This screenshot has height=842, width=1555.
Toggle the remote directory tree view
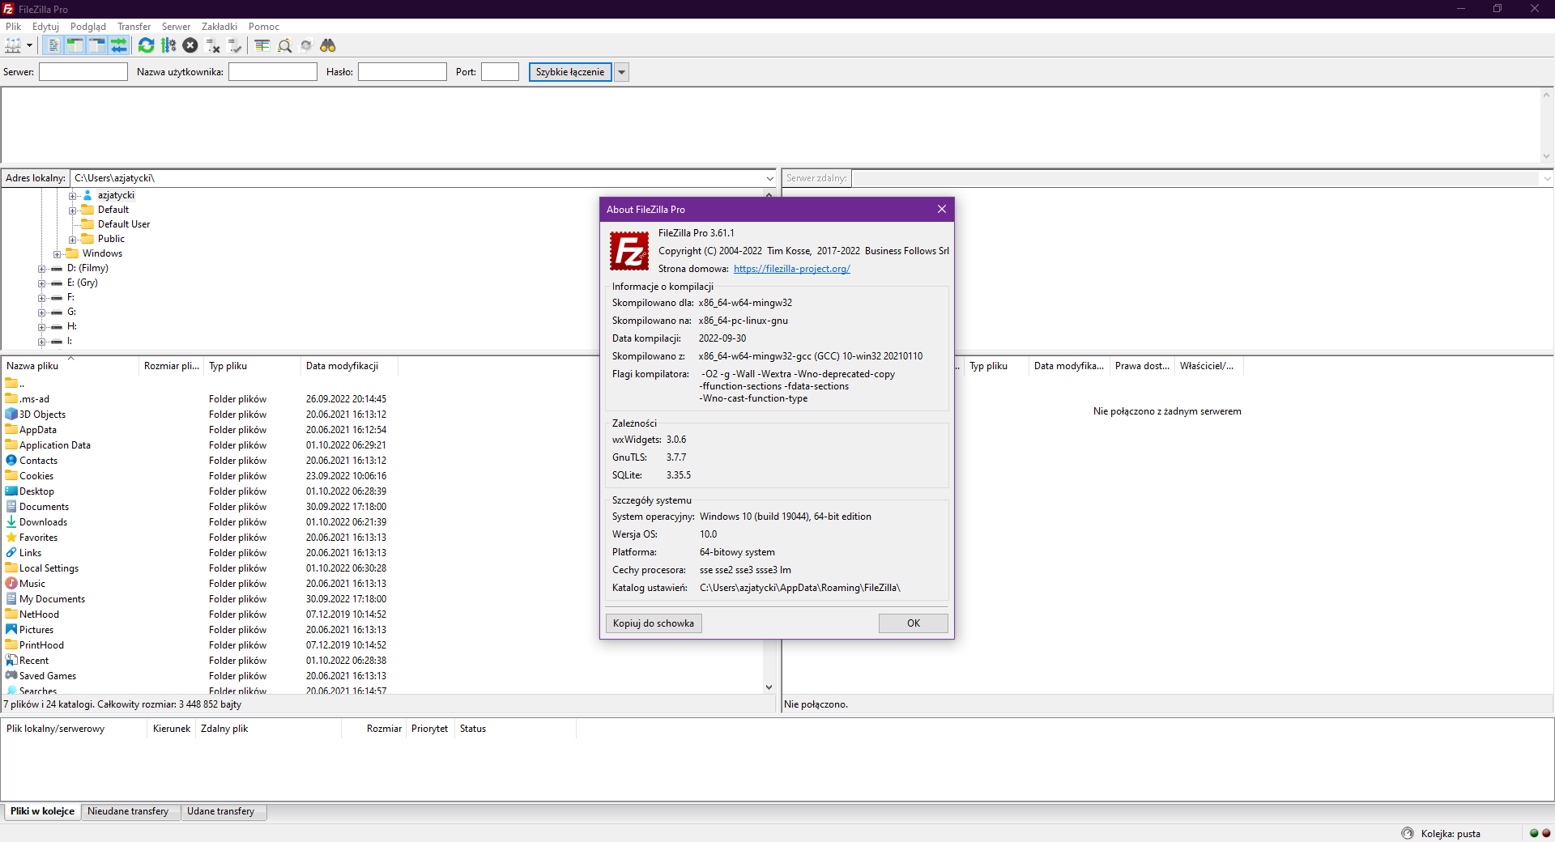[x=96, y=45]
